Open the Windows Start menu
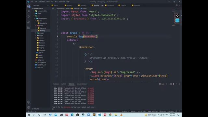The width and height of the screenshot is (208, 117). click(x=29, y=115)
